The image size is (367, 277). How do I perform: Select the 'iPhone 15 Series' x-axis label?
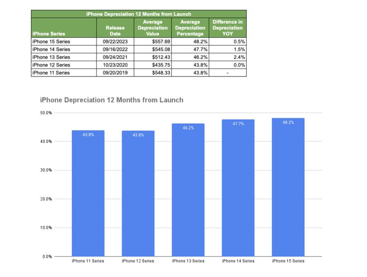288,261
